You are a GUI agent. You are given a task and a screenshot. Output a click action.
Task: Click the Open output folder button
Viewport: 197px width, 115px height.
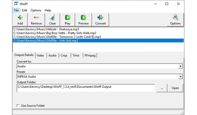175,88
